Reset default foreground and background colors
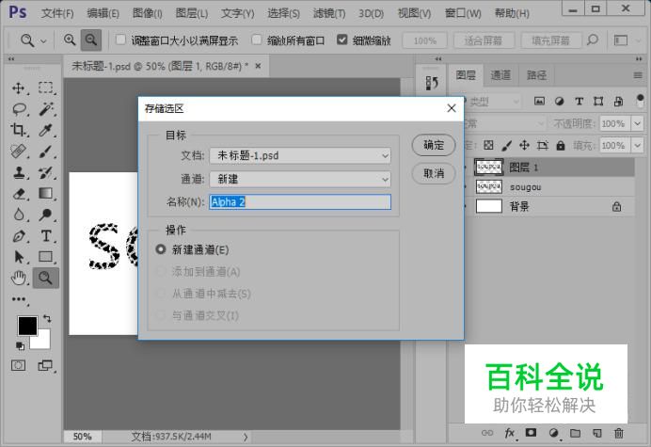Image resolution: width=651 pixels, height=447 pixels. (20, 345)
